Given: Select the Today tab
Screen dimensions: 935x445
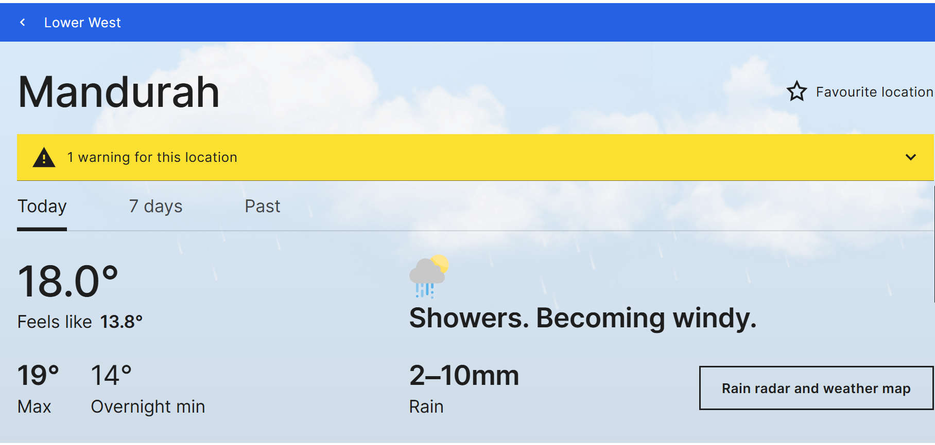Looking at the screenshot, I should click(42, 207).
